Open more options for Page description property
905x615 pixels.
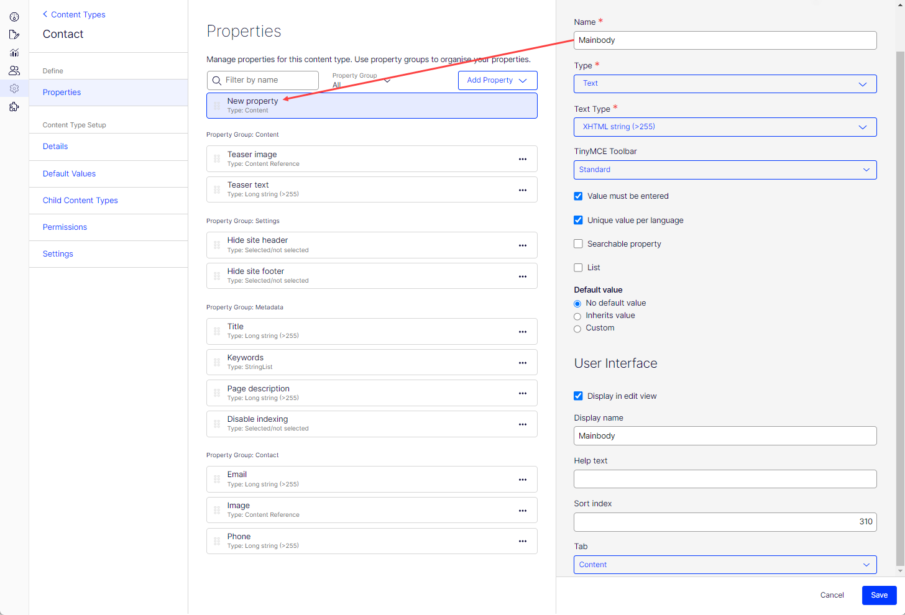point(523,393)
